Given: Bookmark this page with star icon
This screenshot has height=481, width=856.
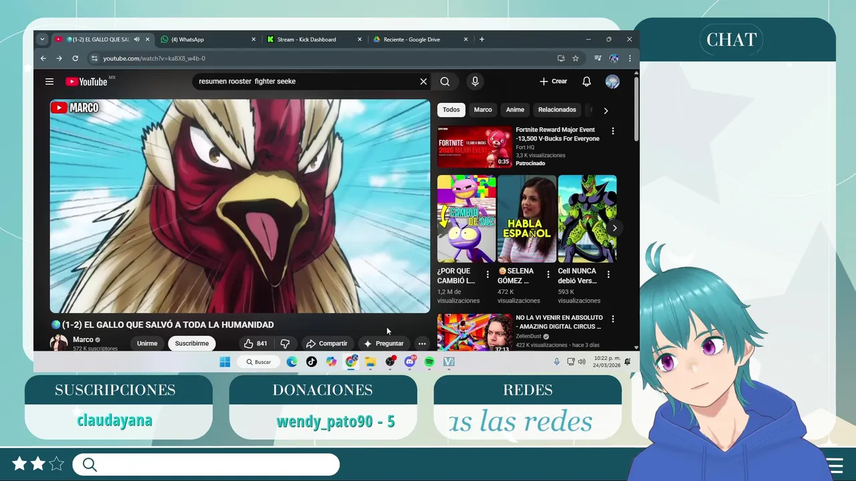Looking at the screenshot, I should pyautogui.click(x=575, y=58).
